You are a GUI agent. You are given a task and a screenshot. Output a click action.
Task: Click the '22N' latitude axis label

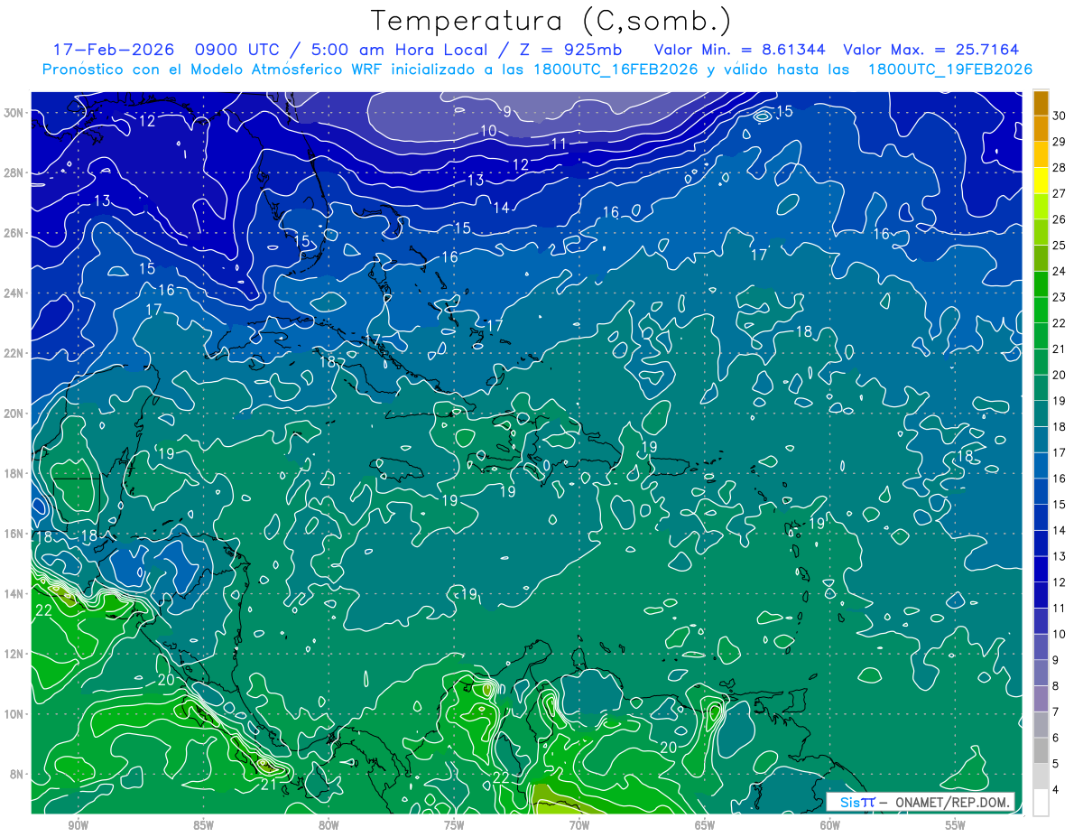pyautogui.click(x=14, y=353)
